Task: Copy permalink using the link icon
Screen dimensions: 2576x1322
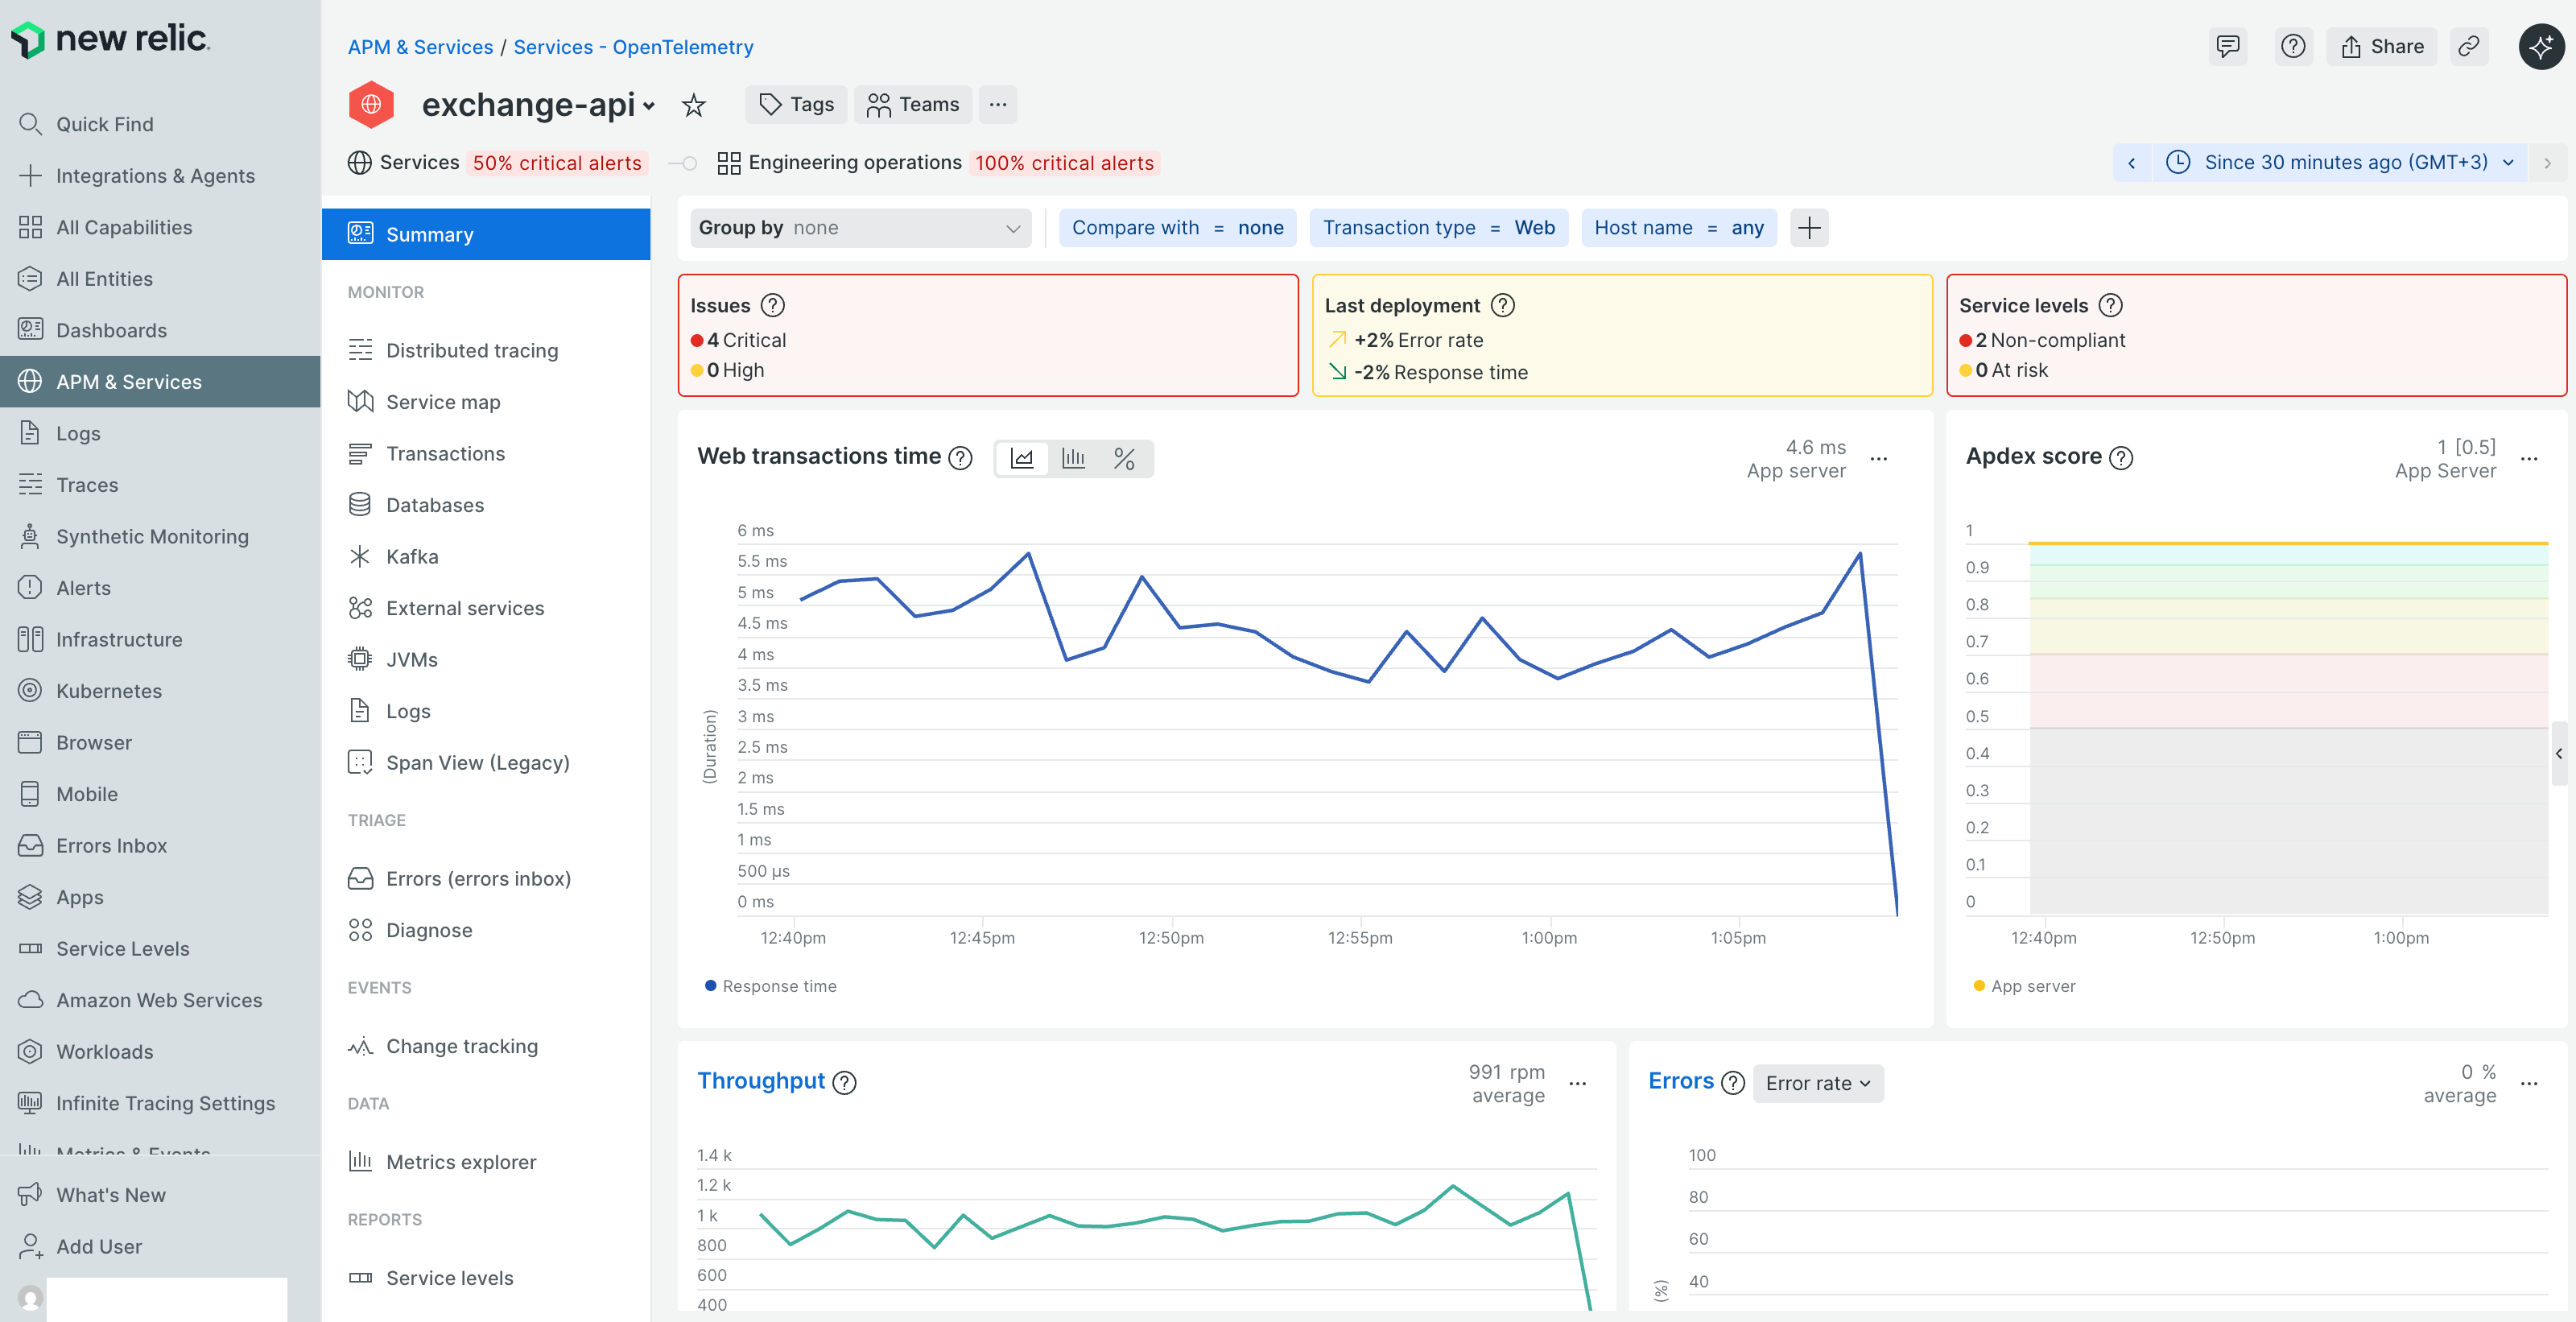Action: pyautogui.click(x=2469, y=47)
